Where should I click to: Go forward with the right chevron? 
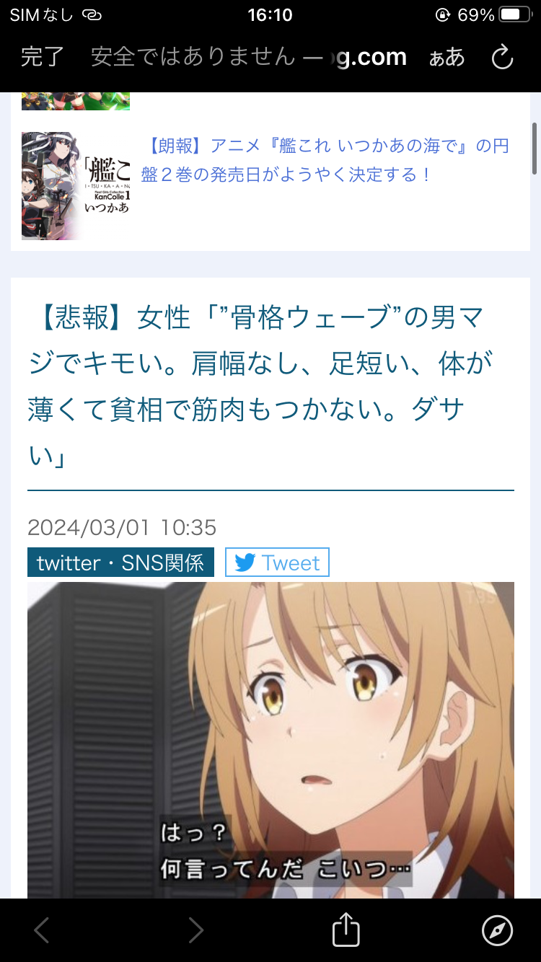pos(195,930)
